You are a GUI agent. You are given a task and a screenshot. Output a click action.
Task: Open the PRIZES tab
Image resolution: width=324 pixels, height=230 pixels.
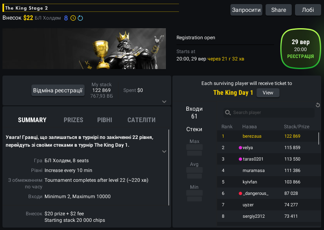[74, 120]
